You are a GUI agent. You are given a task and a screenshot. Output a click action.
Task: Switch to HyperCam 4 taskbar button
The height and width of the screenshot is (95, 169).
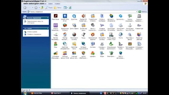tap(57, 93)
